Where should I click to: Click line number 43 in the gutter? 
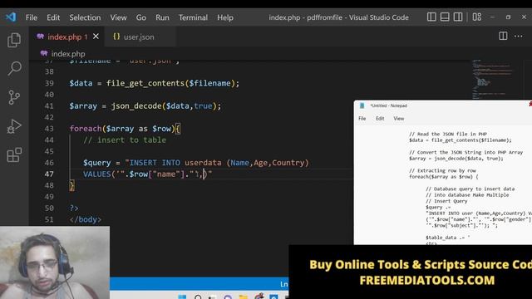(49, 129)
